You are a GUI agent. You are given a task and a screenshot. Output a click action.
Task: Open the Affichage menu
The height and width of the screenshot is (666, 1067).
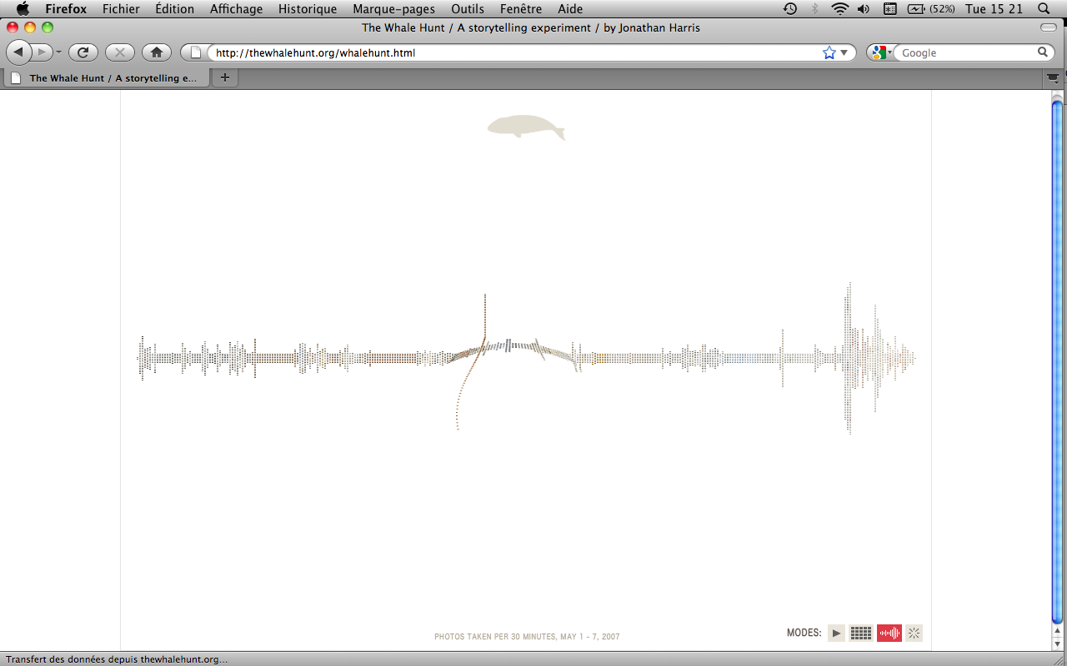236,9
